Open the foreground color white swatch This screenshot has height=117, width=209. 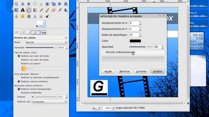coord(40,22)
